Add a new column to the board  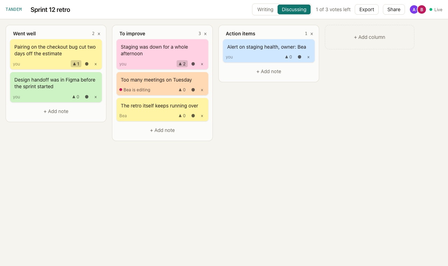[x=370, y=37]
